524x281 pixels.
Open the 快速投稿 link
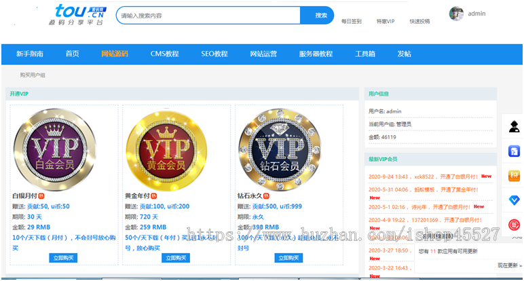(x=419, y=22)
